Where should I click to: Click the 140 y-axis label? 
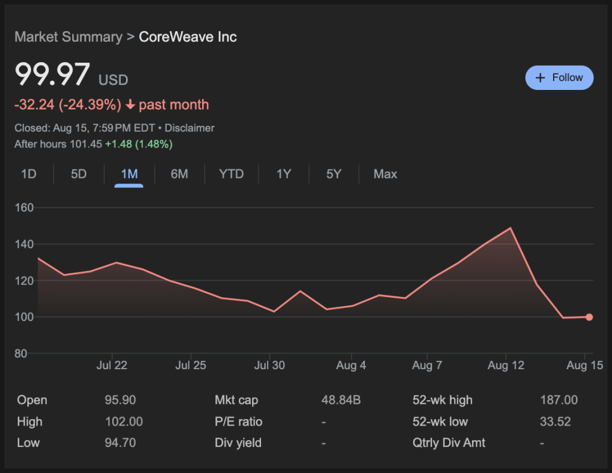[24, 244]
